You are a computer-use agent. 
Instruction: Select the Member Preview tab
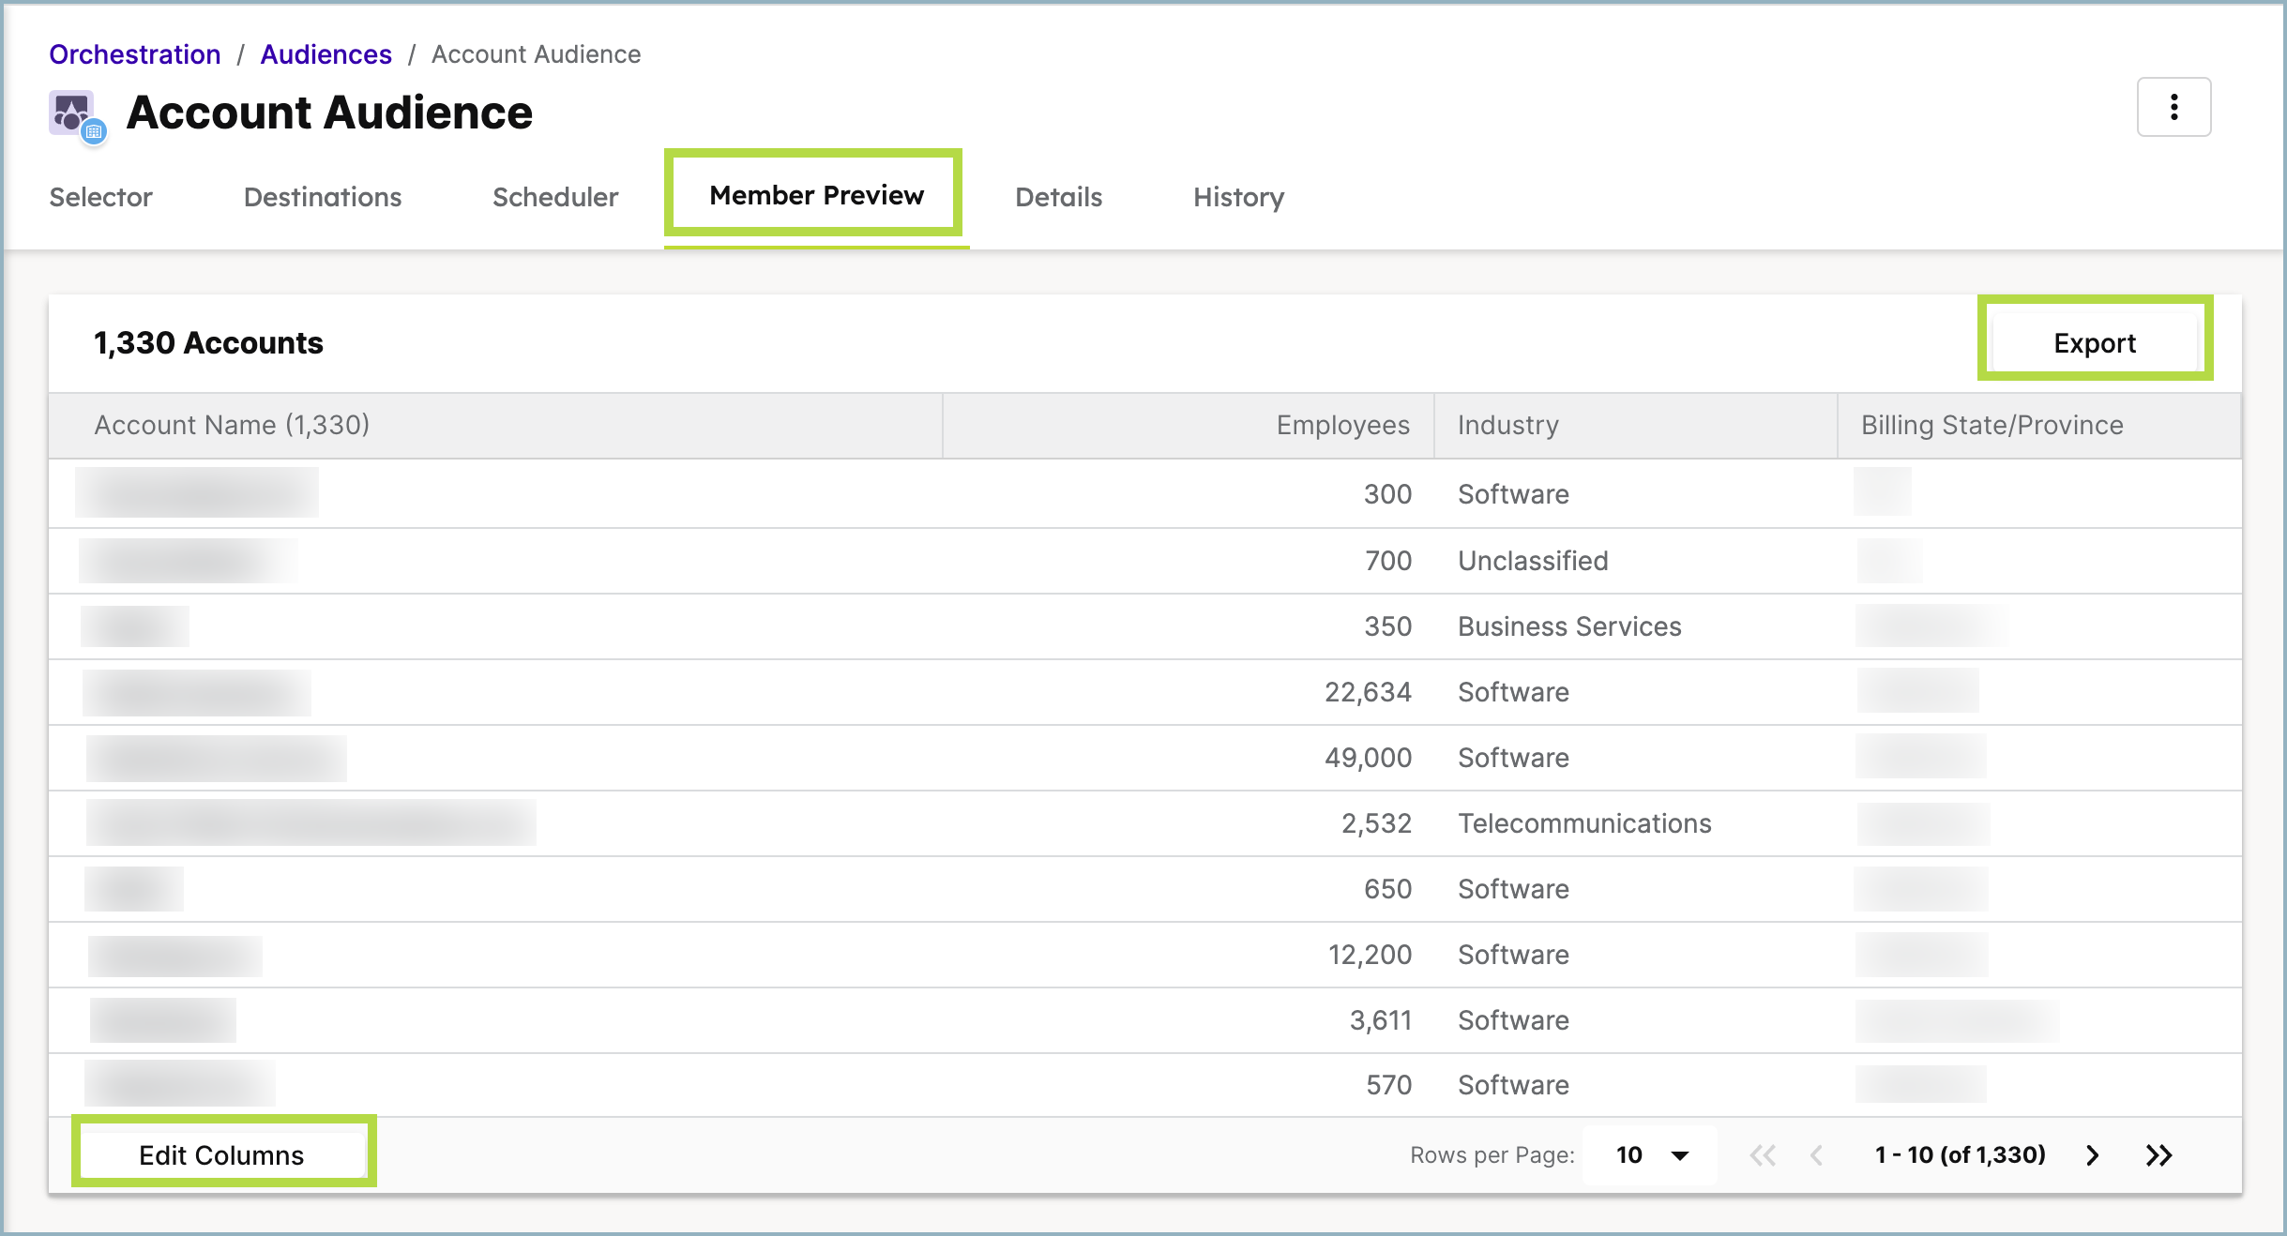816,195
